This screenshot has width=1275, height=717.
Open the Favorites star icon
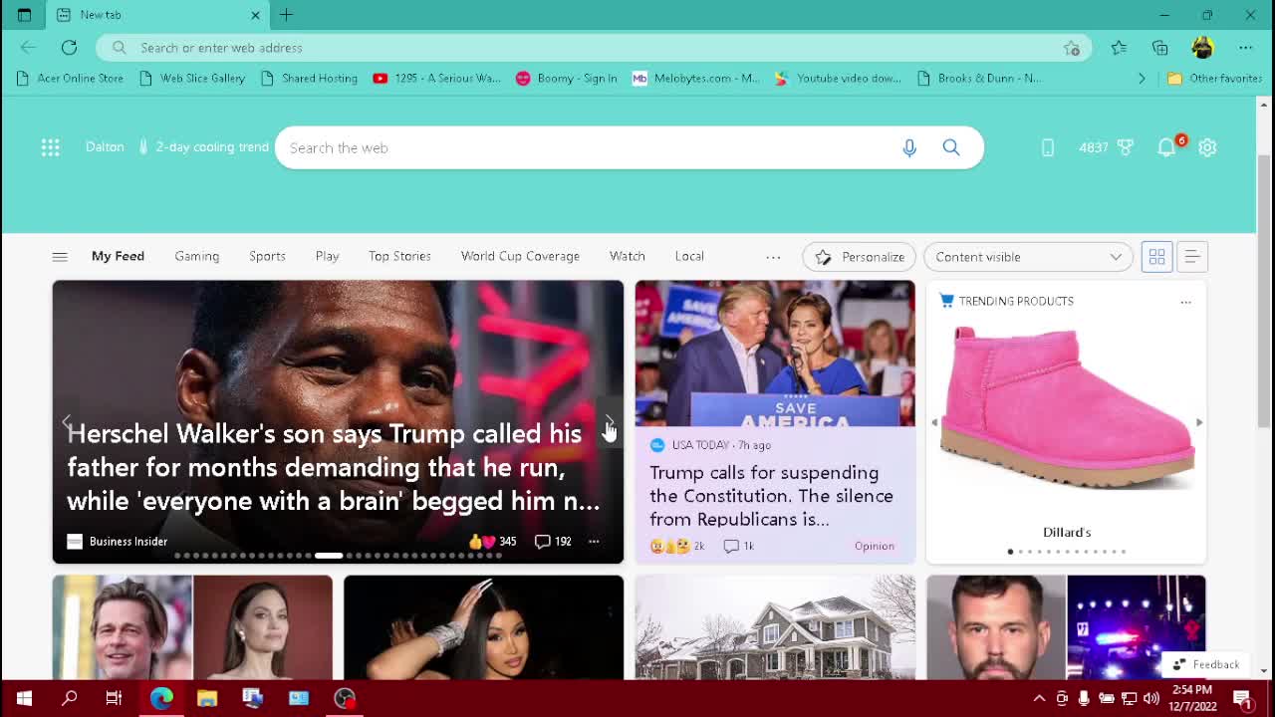point(1119,48)
